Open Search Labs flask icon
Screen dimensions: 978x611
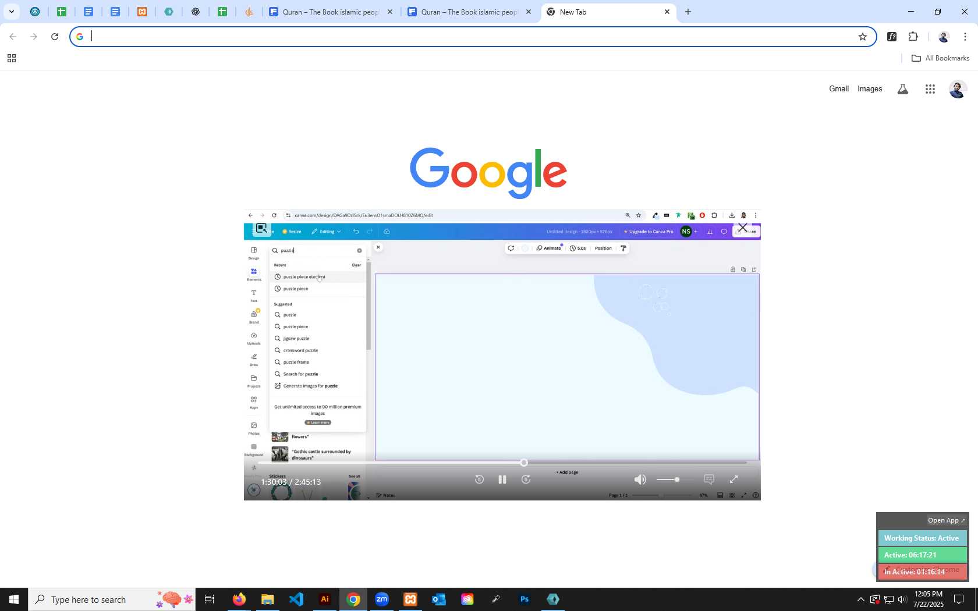(x=903, y=89)
